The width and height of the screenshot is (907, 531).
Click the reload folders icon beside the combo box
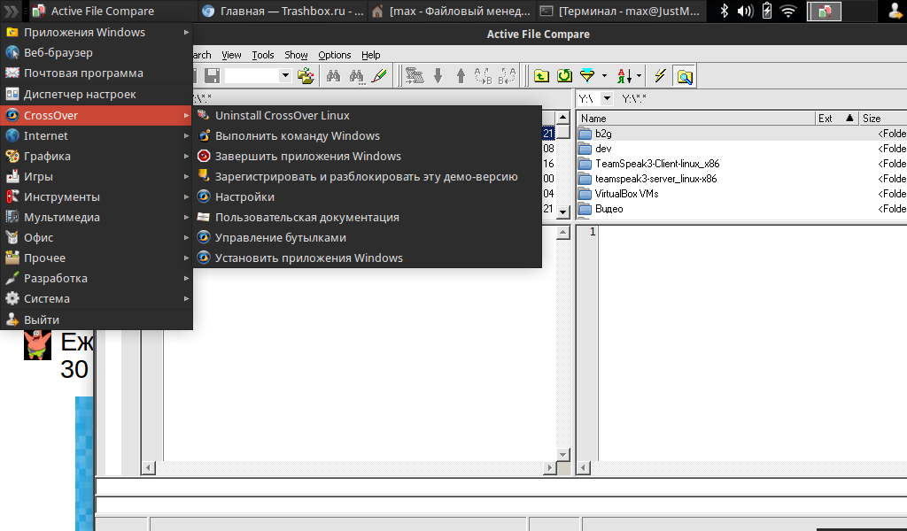click(306, 76)
